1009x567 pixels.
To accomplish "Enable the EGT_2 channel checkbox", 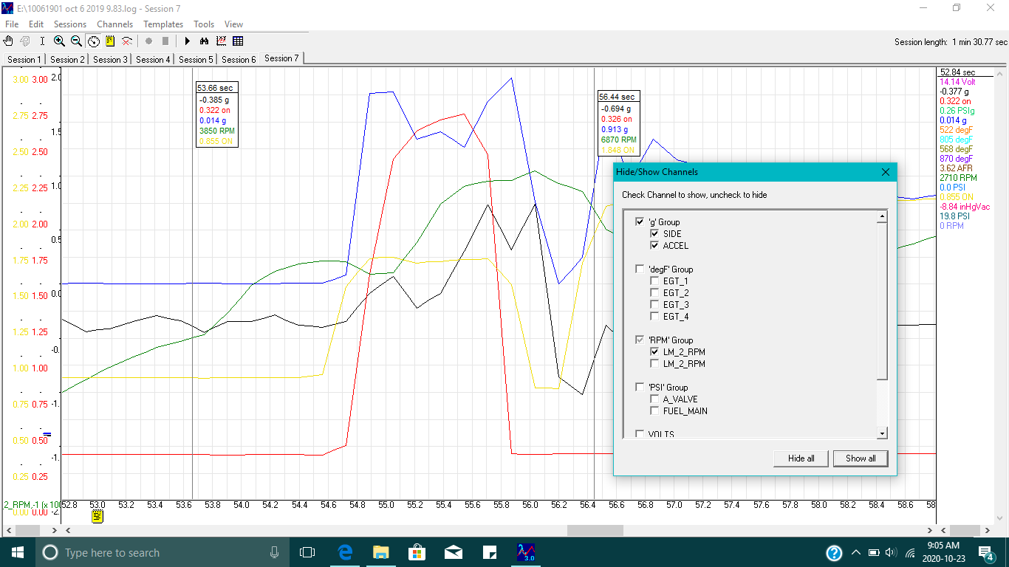I will coord(654,292).
